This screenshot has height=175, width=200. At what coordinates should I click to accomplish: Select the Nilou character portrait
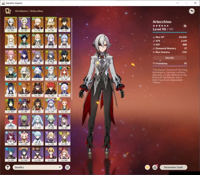64,73
